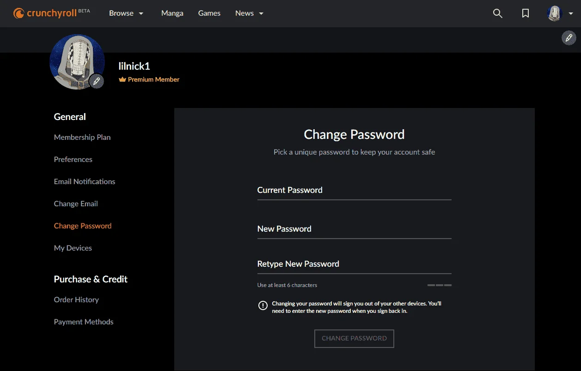The image size is (581, 371).
Task: Click the password strength meter bars
Action: tap(440, 285)
